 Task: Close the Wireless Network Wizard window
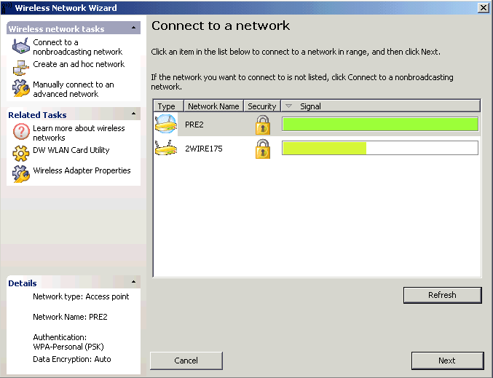(483, 7)
